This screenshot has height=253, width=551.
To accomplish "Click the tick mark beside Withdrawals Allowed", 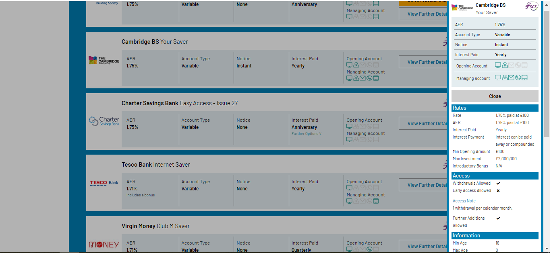I will click(498, 183).
